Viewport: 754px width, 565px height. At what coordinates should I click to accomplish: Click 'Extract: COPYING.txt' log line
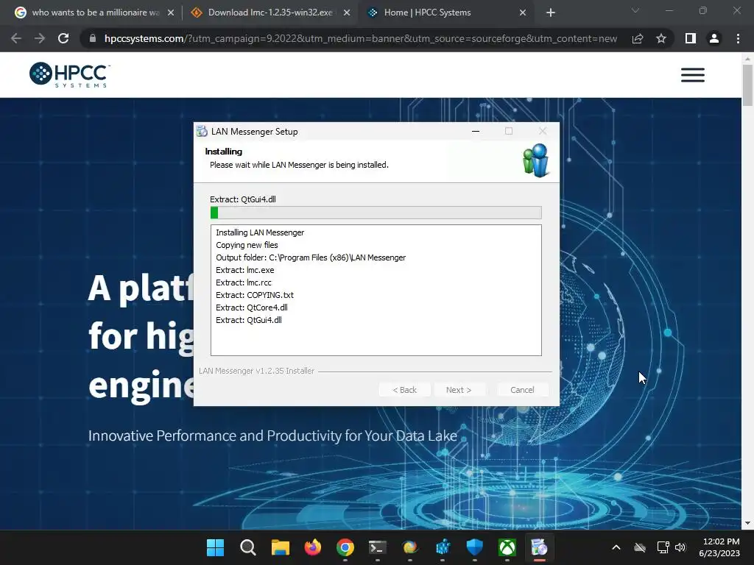pyautogui.click(x=254, y=295)
